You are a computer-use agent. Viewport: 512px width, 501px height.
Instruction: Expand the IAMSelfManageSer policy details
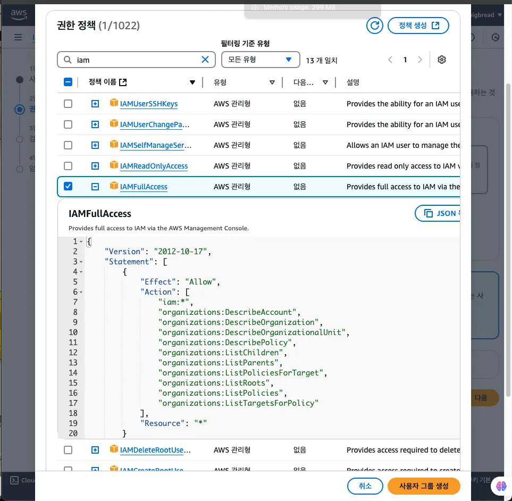tap(95, 145)
